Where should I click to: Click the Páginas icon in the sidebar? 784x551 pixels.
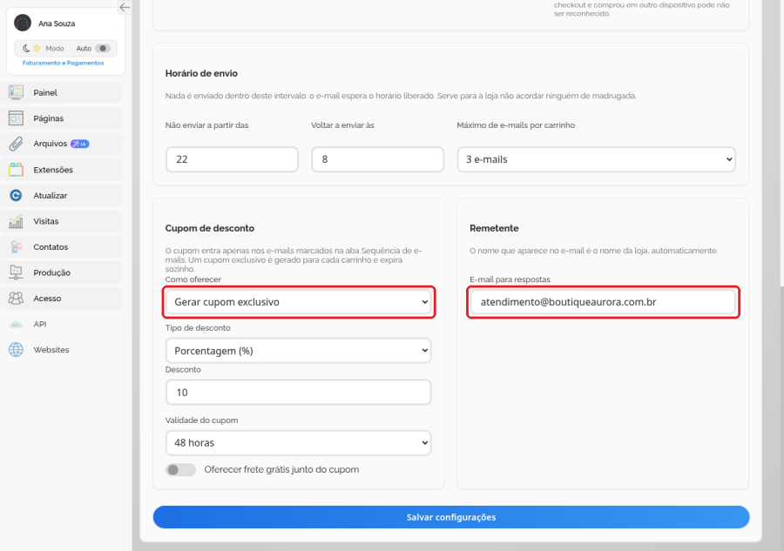pos(16,118)
